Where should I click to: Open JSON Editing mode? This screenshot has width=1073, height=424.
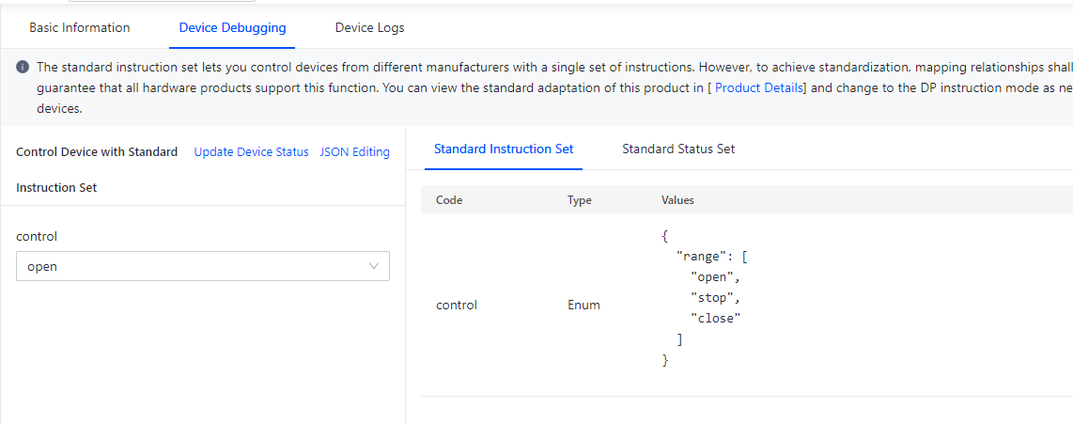[354, 152]
